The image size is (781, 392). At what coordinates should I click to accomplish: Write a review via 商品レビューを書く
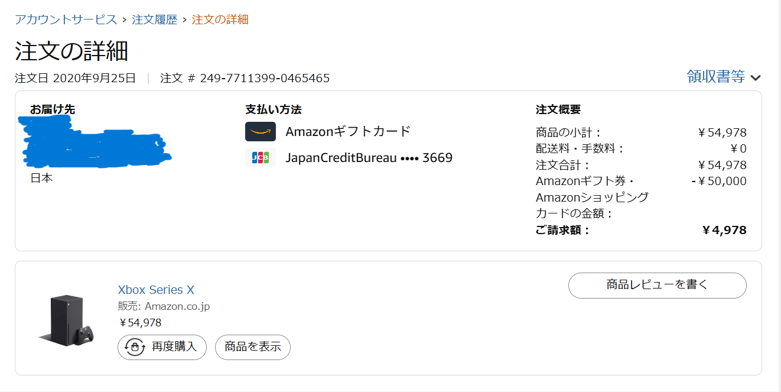pyautogui.click(x=657, y=285)
